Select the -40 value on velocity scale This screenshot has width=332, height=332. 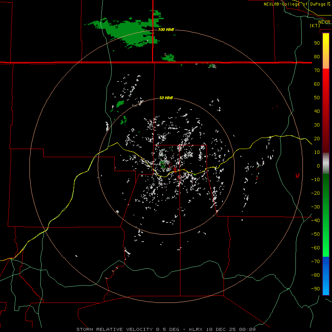pyautogui.click(x=315, y=221)
